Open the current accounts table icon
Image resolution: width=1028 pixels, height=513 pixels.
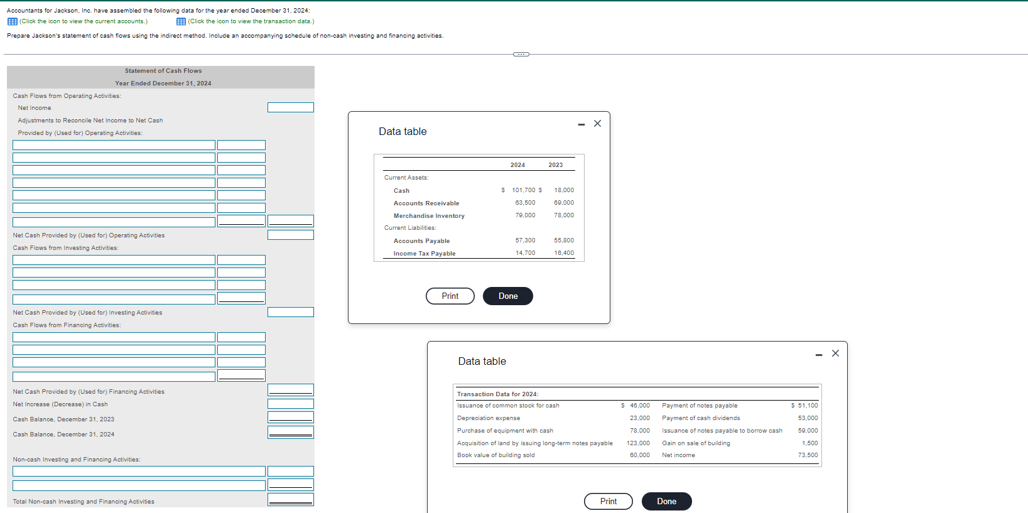pos(12,21)
